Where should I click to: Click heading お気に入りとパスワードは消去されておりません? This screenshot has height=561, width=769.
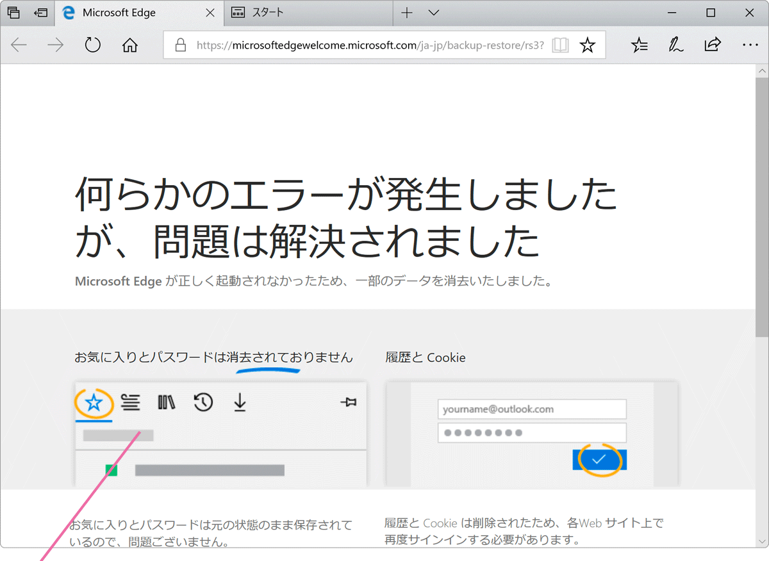[213, 357]
